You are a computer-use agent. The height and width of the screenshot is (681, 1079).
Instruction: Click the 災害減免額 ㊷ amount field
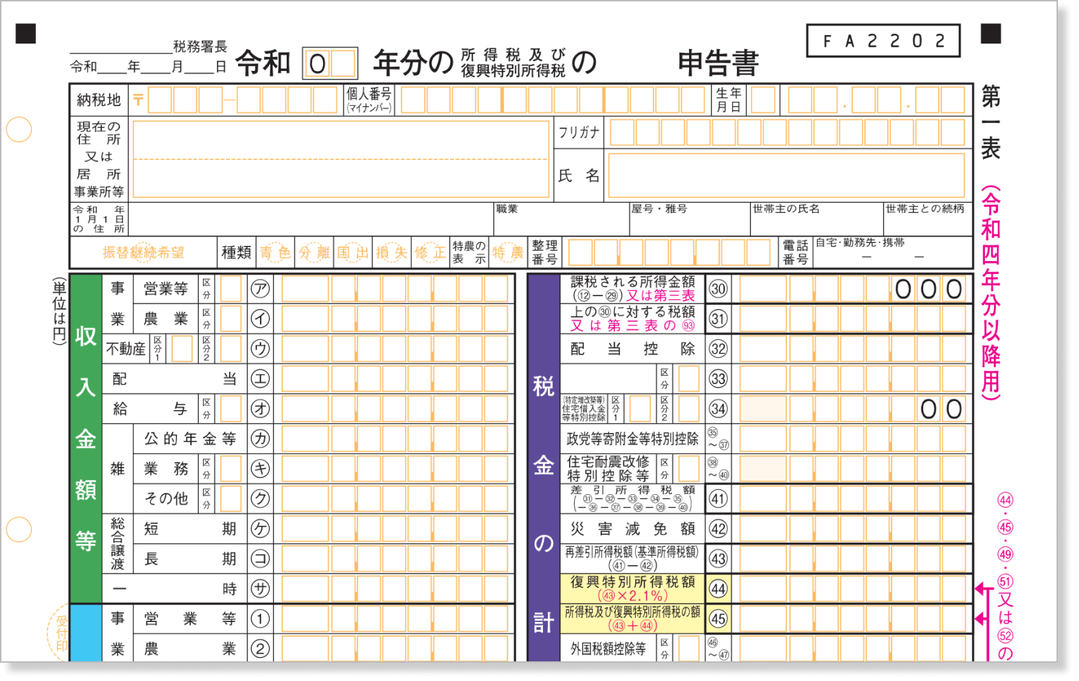[853, 529]
